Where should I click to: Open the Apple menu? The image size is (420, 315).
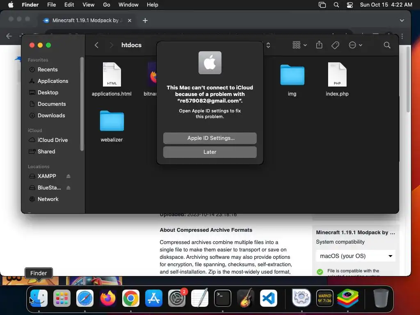click(x=11, y=5)
